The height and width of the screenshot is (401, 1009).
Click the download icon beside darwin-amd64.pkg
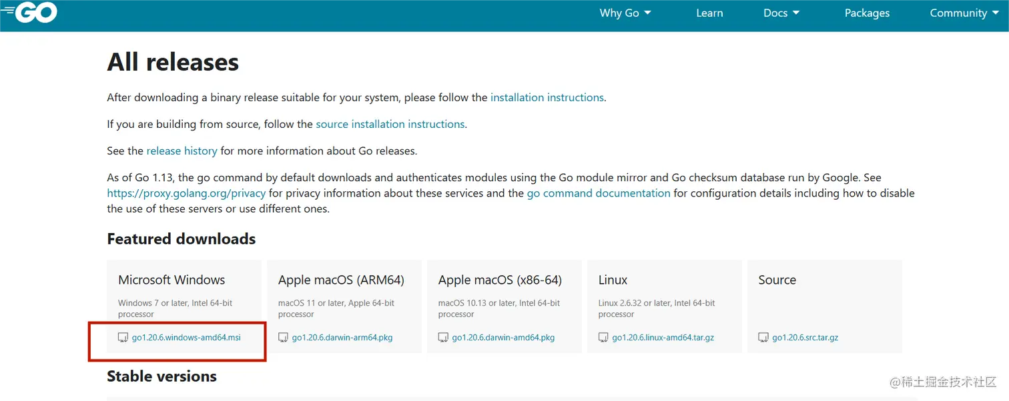[443, 338]
